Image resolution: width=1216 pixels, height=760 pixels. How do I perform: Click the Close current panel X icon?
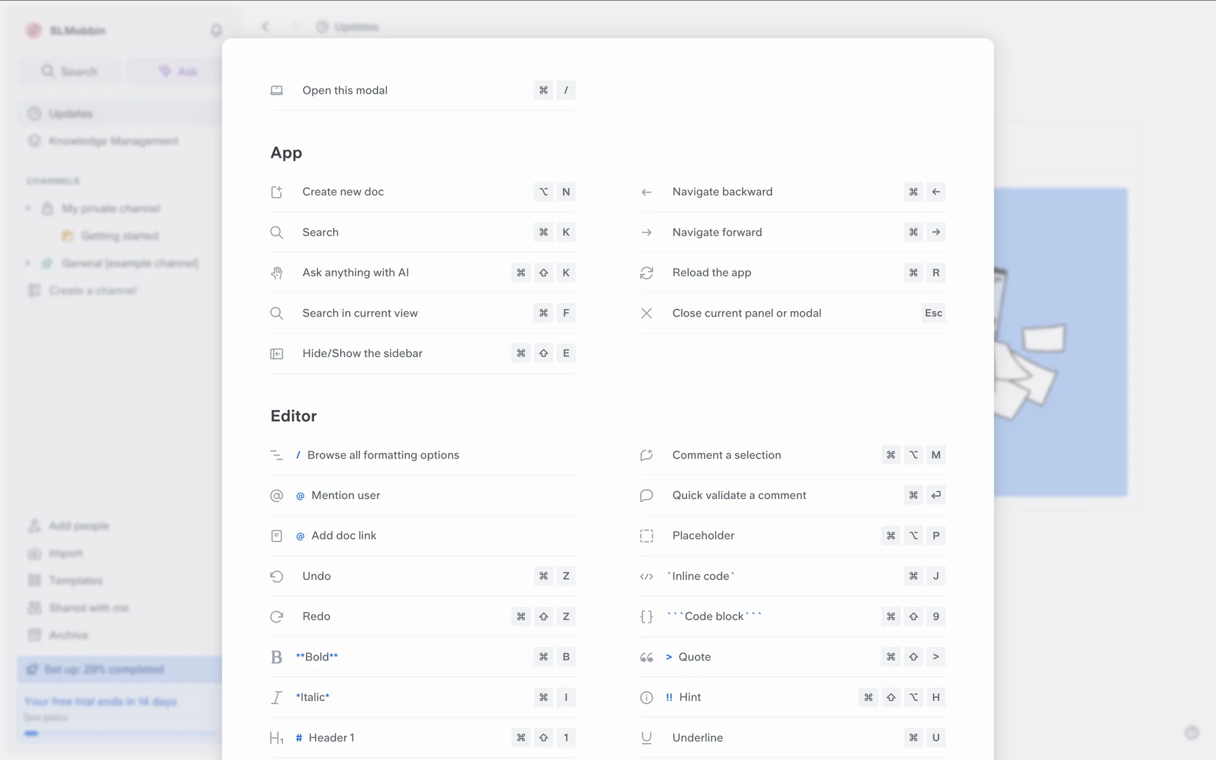[646, 313]
